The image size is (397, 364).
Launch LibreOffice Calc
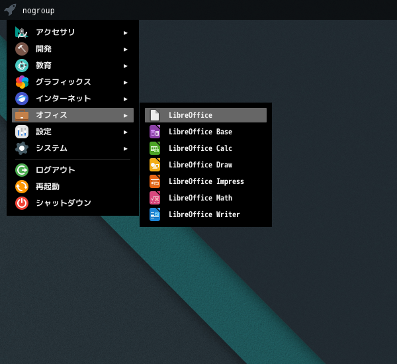(206, 148)
